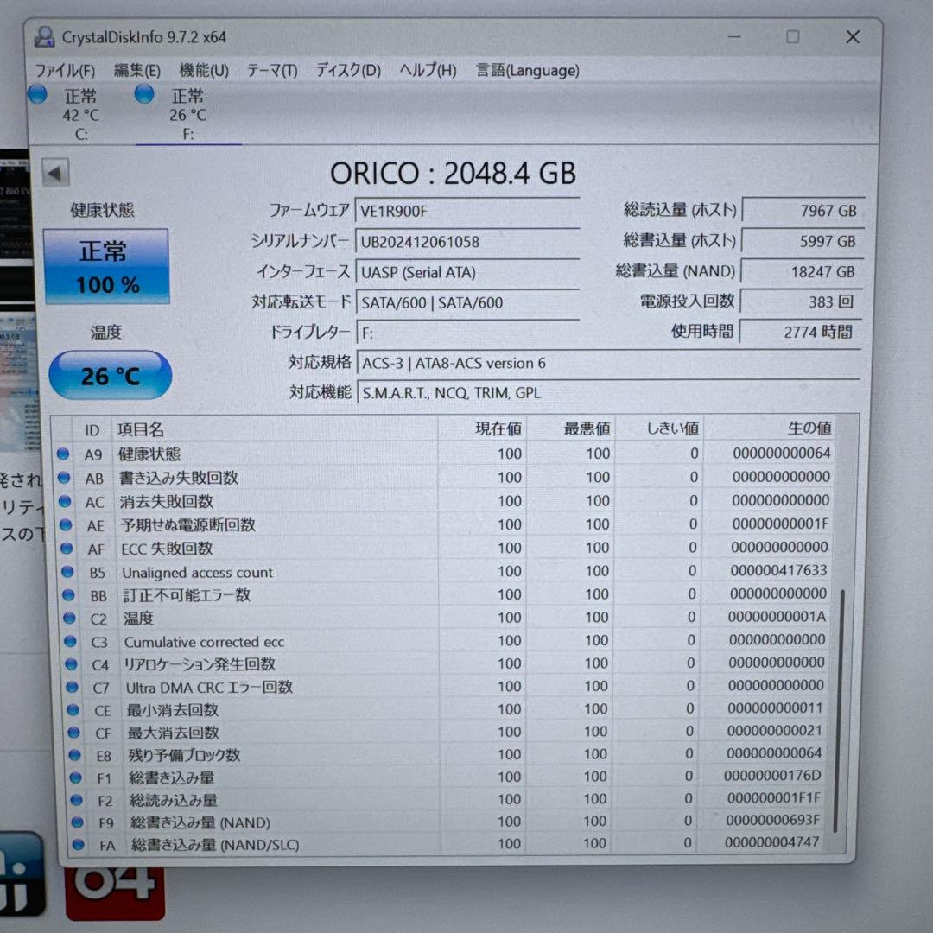Viewport: 933px width, 933px height.
Task: Click the status dot of row F1 総書き込み量
Action: (75, 777)
